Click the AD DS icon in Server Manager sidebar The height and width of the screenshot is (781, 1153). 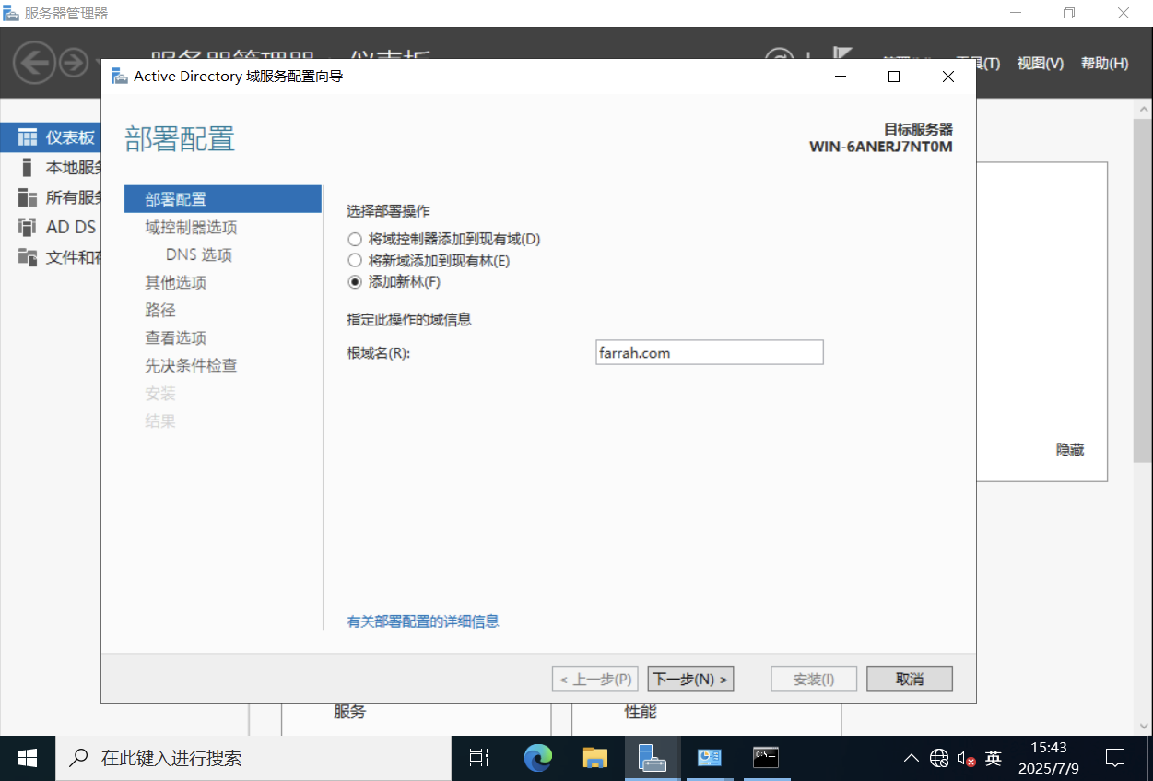coord(28,227)
